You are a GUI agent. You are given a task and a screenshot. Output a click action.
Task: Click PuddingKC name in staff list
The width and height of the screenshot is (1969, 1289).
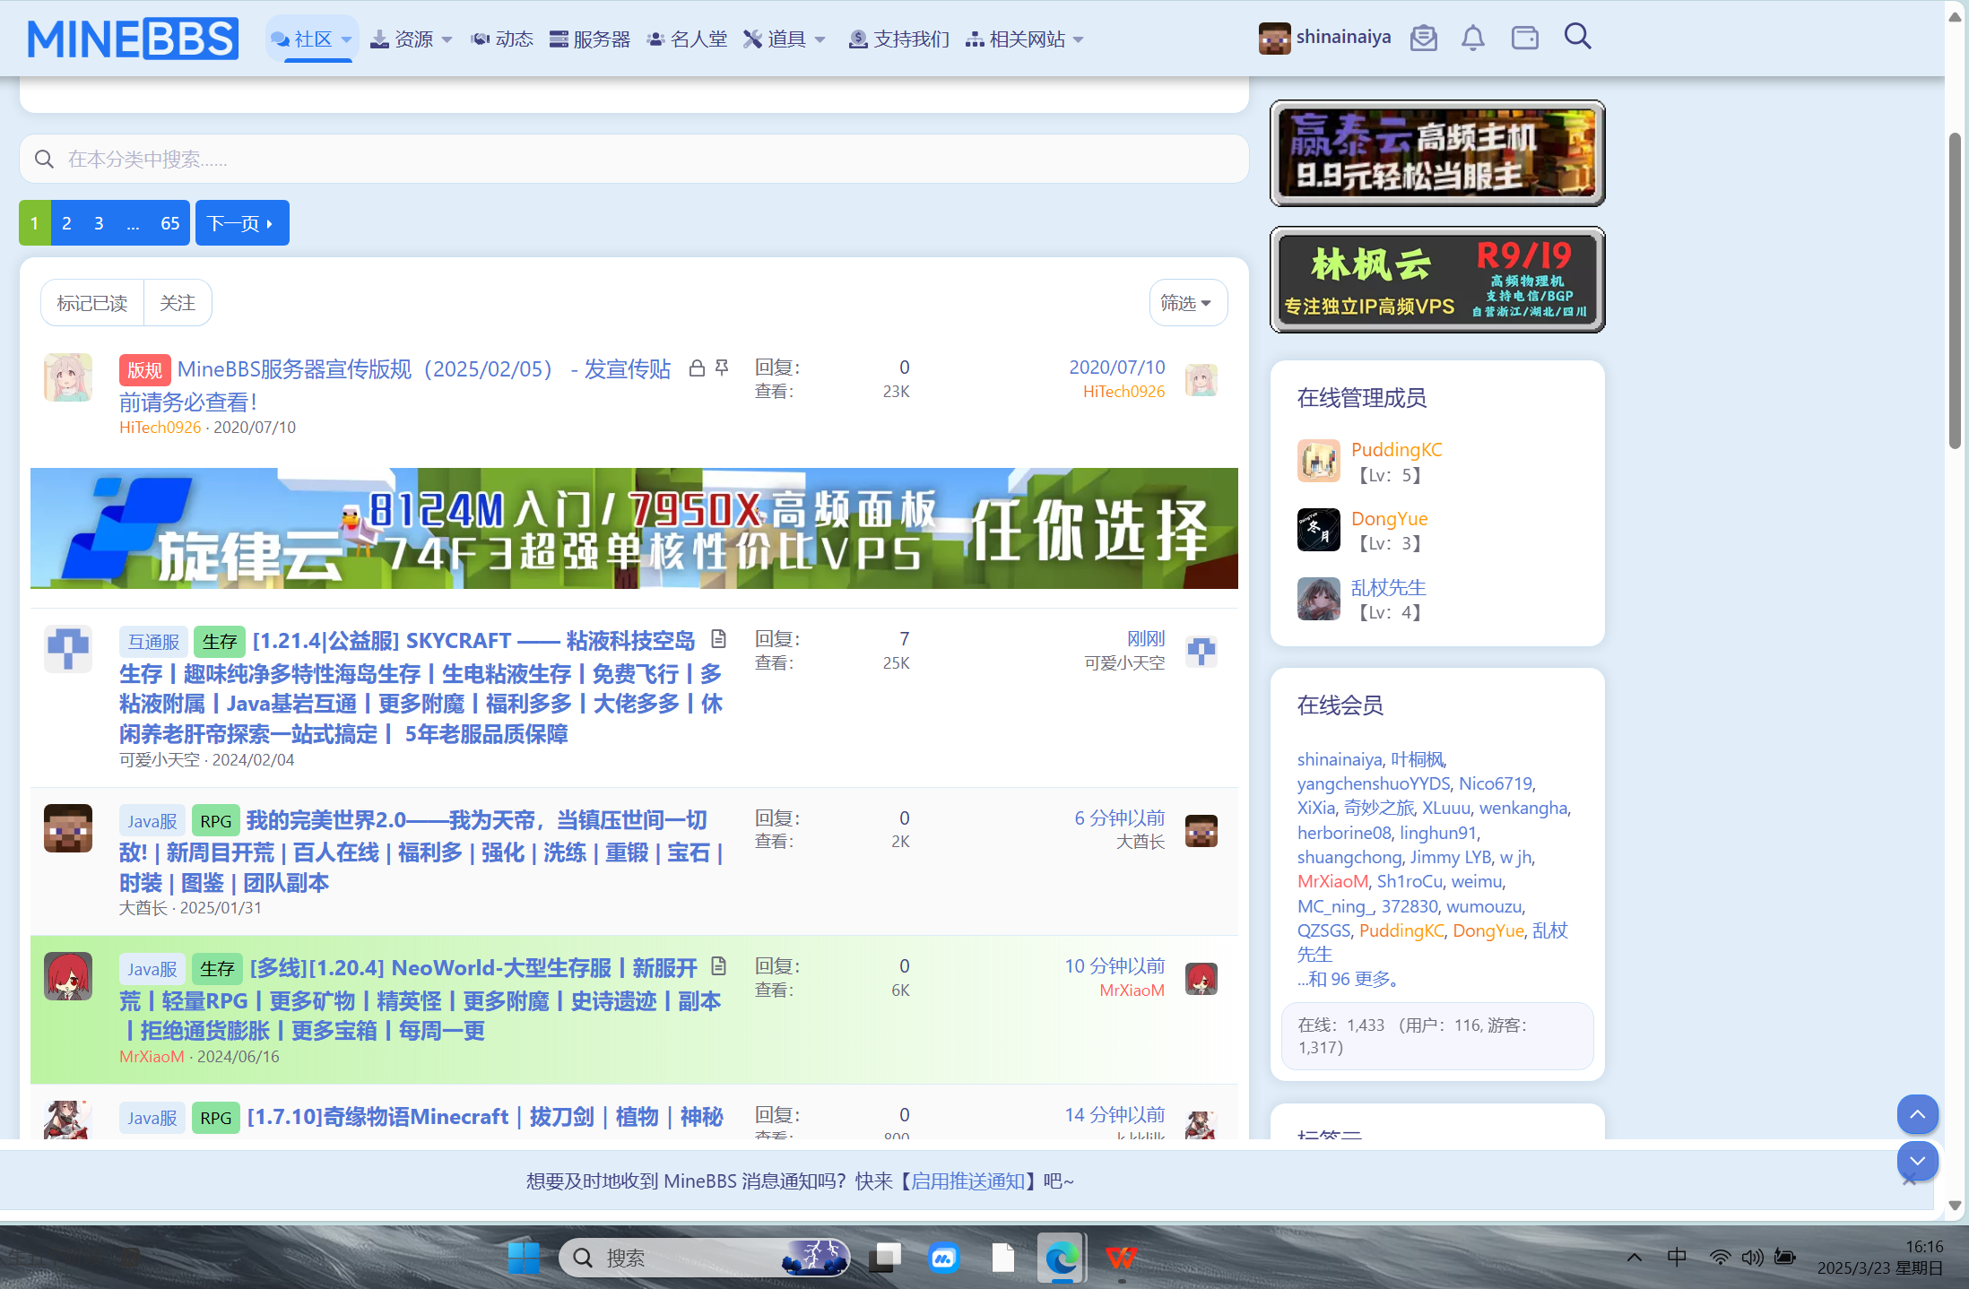point(1396,450)
